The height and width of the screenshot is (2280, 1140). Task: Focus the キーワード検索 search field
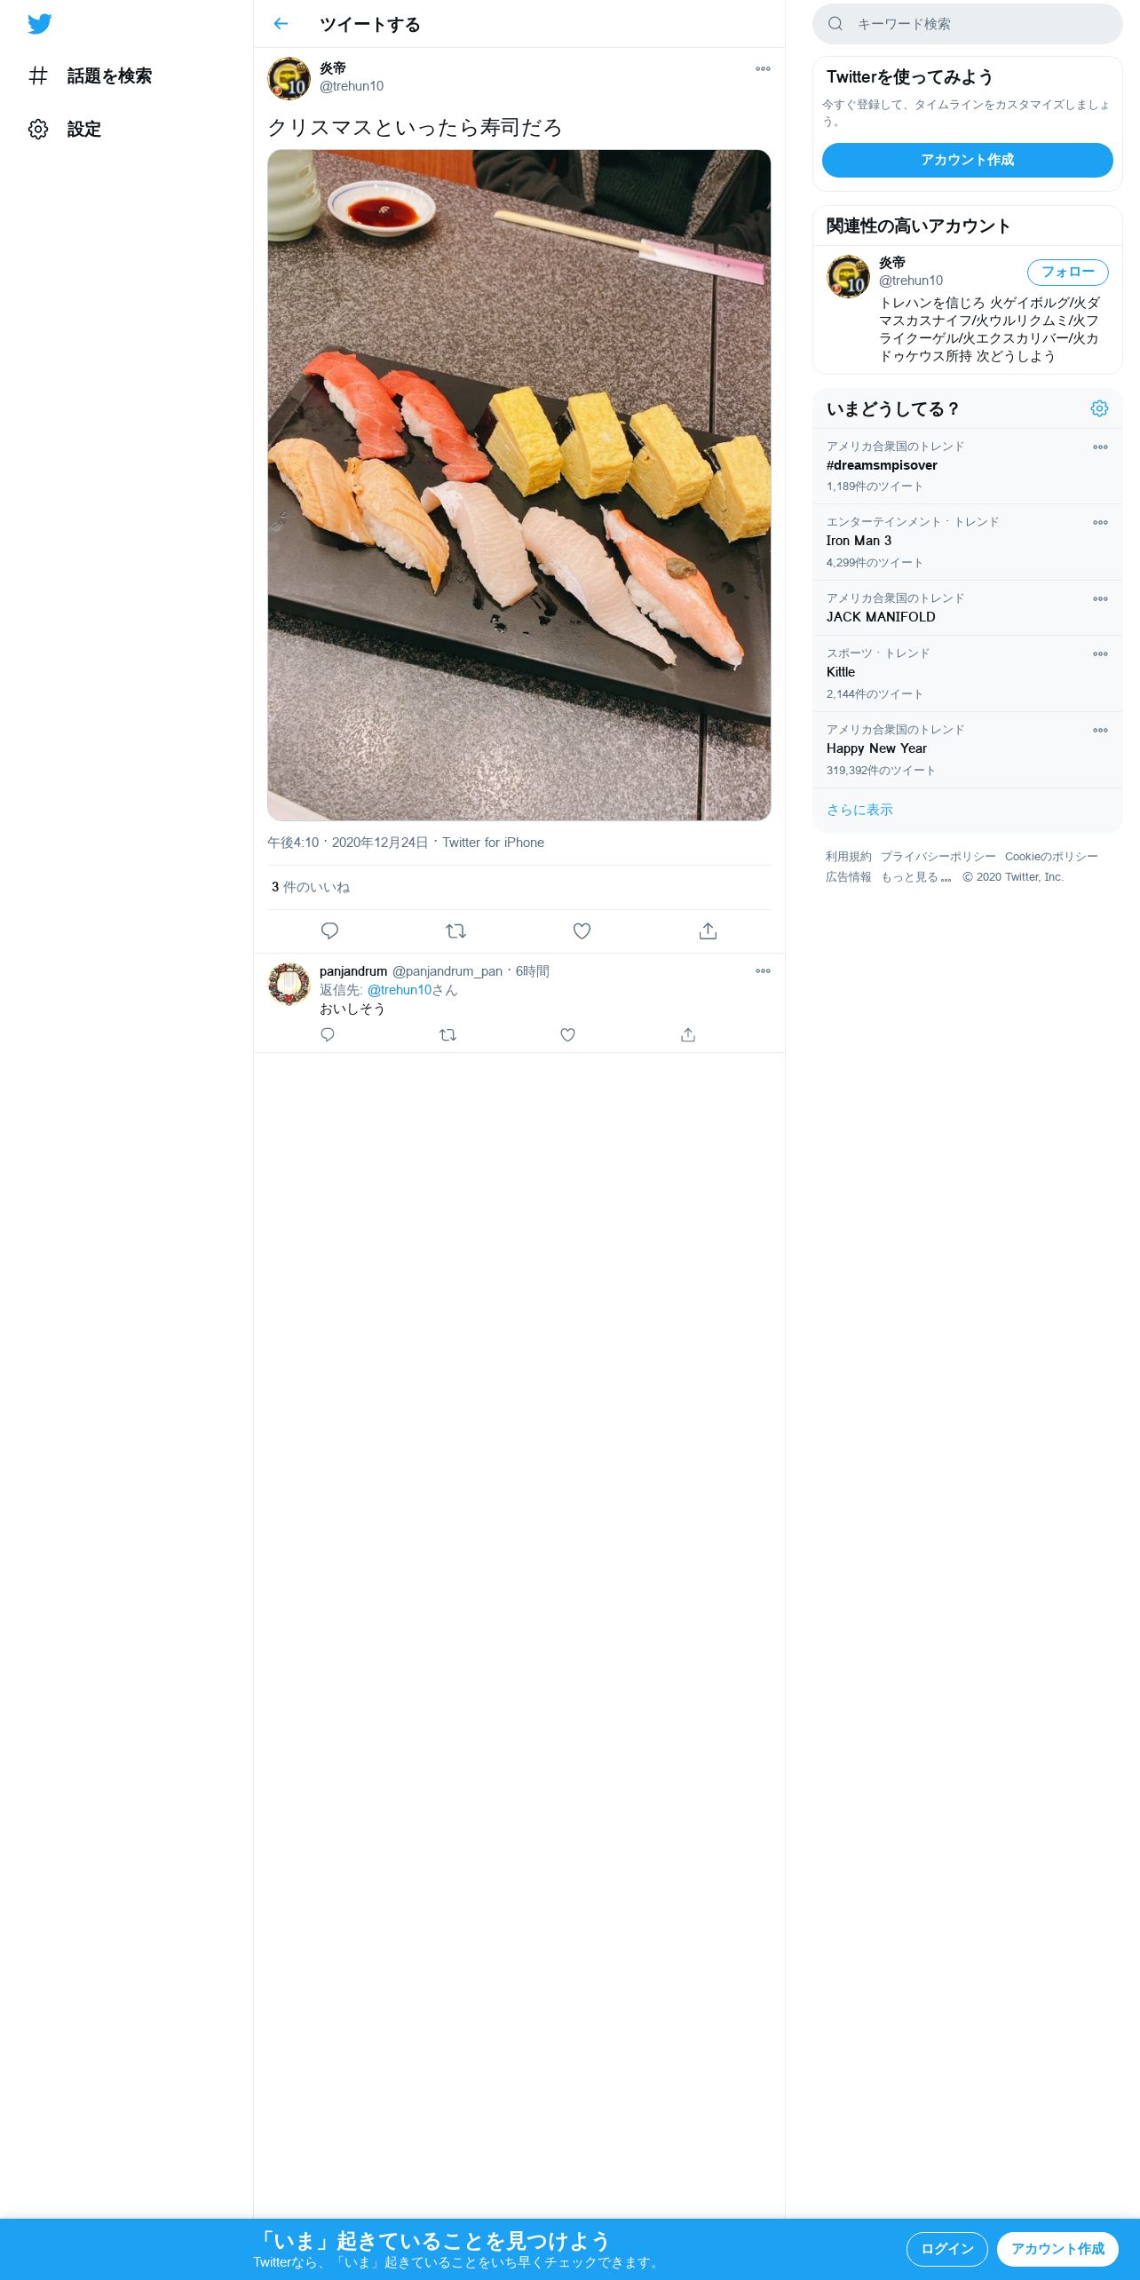click(967, 24)
